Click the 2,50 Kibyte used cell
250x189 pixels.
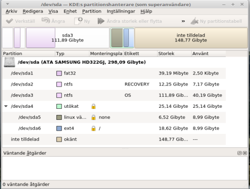click(206, 73)
